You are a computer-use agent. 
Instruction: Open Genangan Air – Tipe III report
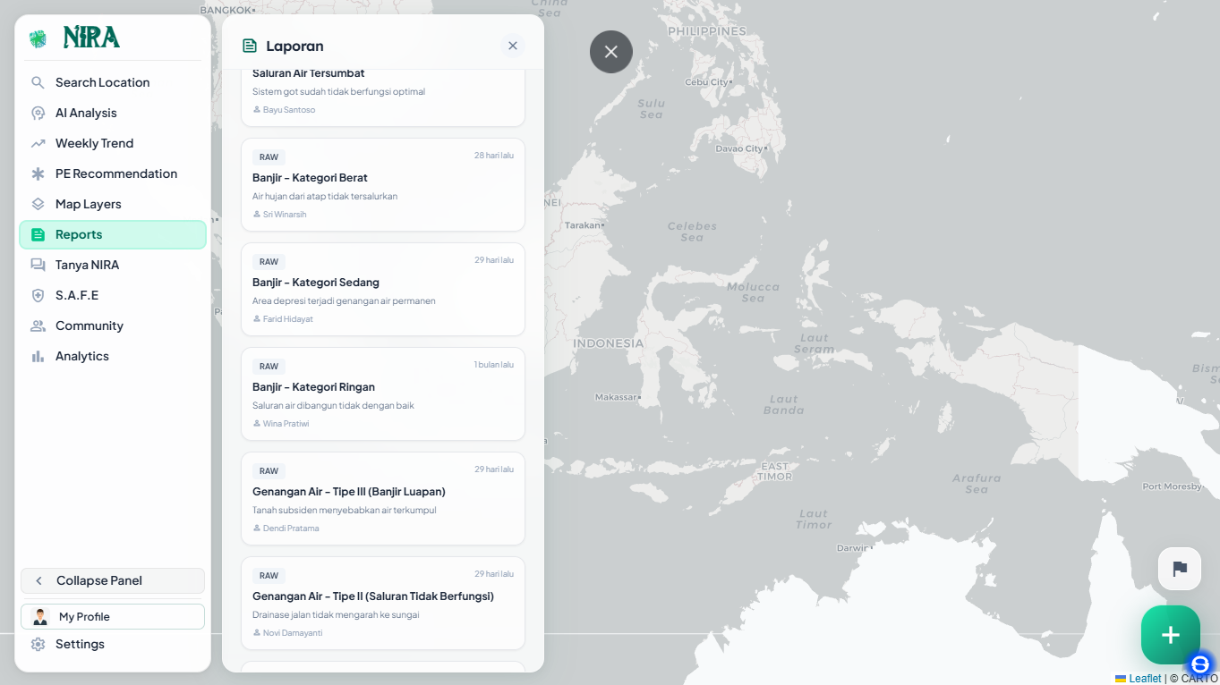click(383, 499)
